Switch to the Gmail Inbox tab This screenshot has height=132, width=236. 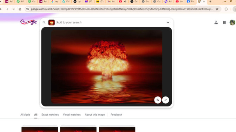pyautogui.click(x=111, y=1)
